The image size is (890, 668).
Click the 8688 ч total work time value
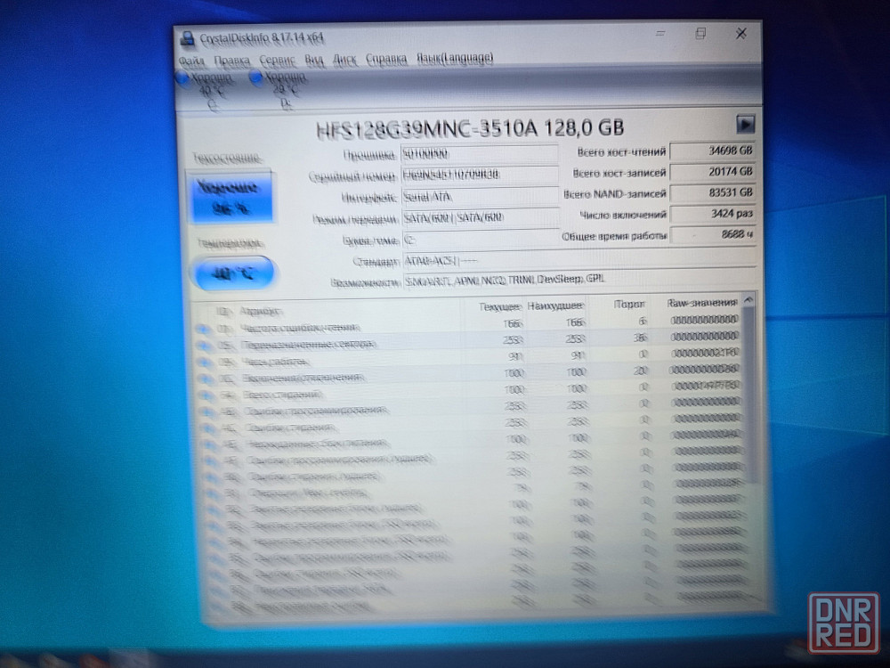[713, 234]
